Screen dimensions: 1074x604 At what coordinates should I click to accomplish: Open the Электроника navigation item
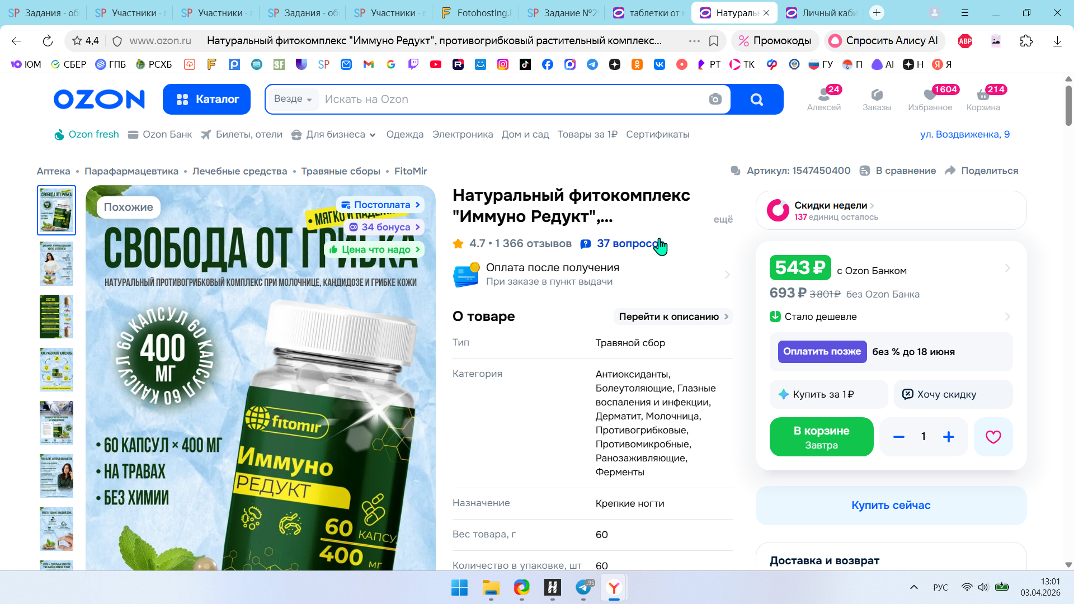[x=462, y=134]
